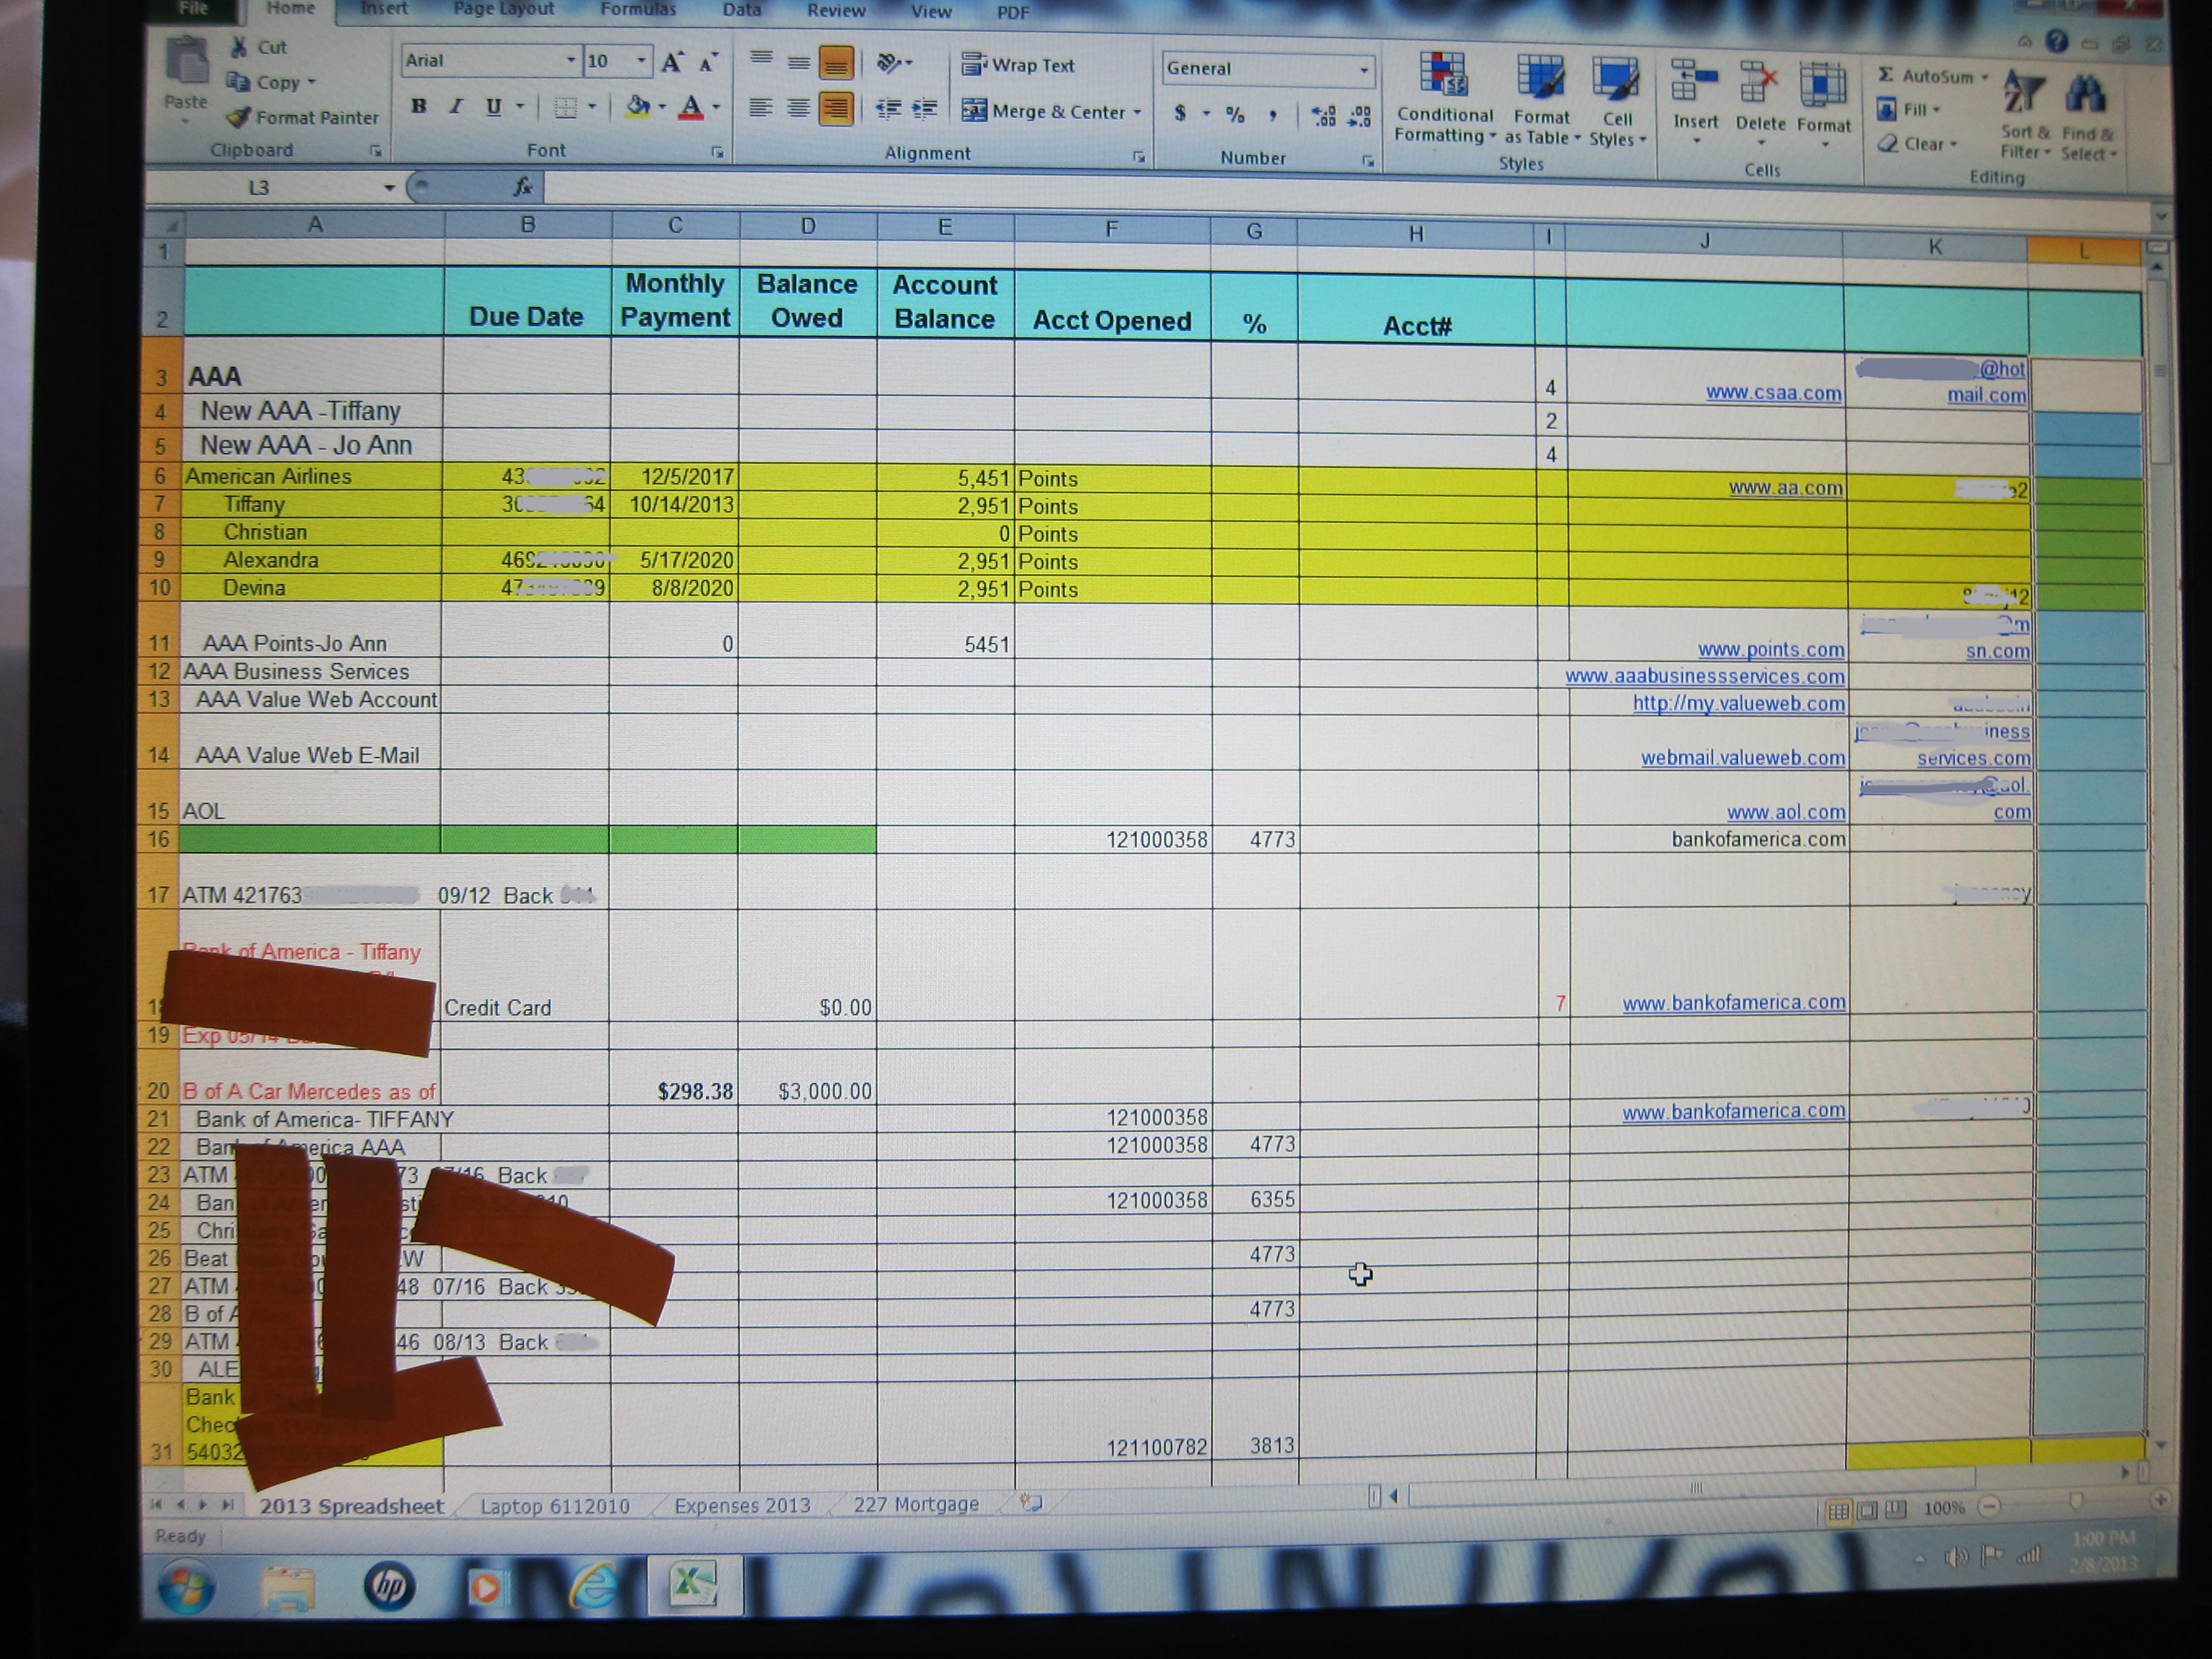Click the Increase Font Size icon

coord(672,62)
